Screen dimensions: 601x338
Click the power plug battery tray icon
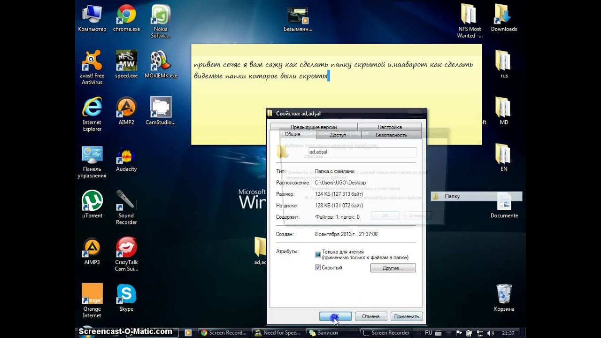[470, 333]
